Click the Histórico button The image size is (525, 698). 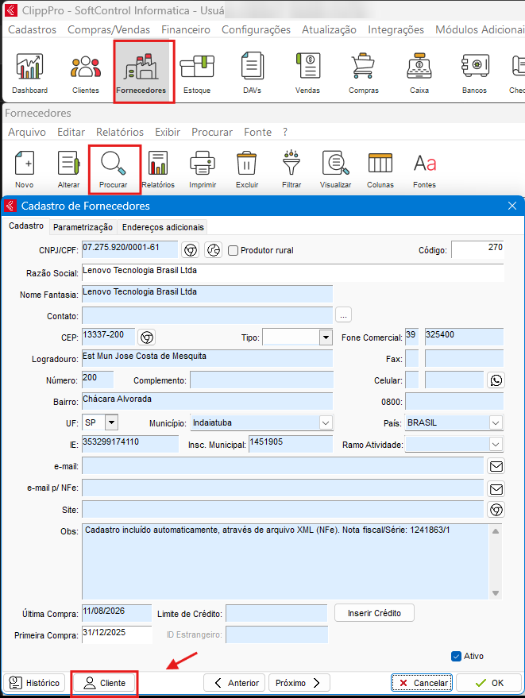click(34, 683)
